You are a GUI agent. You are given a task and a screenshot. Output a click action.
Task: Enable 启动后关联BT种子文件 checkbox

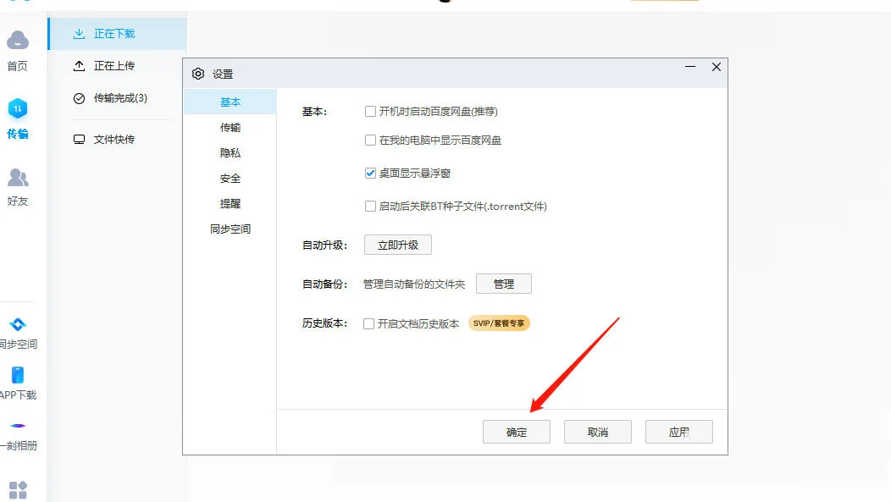pos(370,207)
